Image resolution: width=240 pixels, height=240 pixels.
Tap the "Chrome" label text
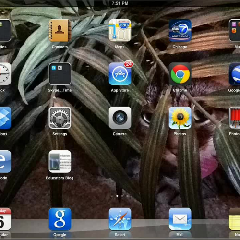pos(180,90)
